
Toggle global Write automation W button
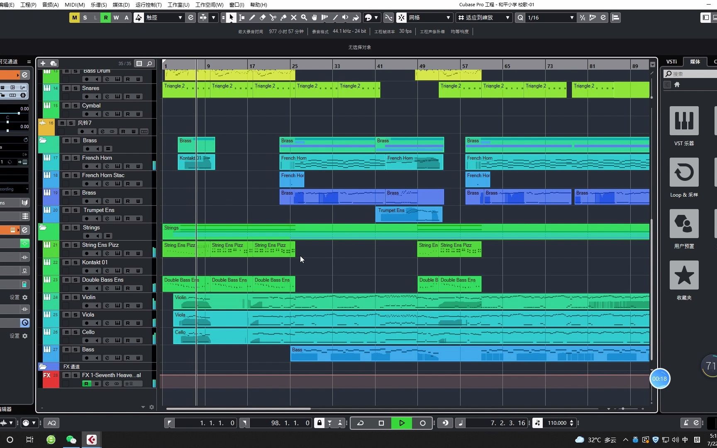116,17
